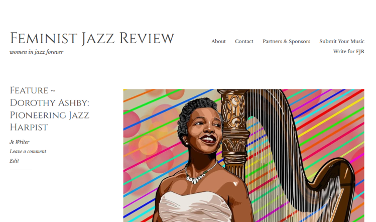
Task: Click the Feminist Jazz Review site title
Action: pyautogui.click(x=92, y=38)
